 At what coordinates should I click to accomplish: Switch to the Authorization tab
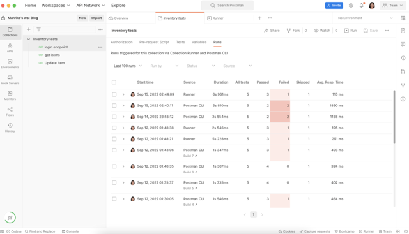click(x=121, y=42)
